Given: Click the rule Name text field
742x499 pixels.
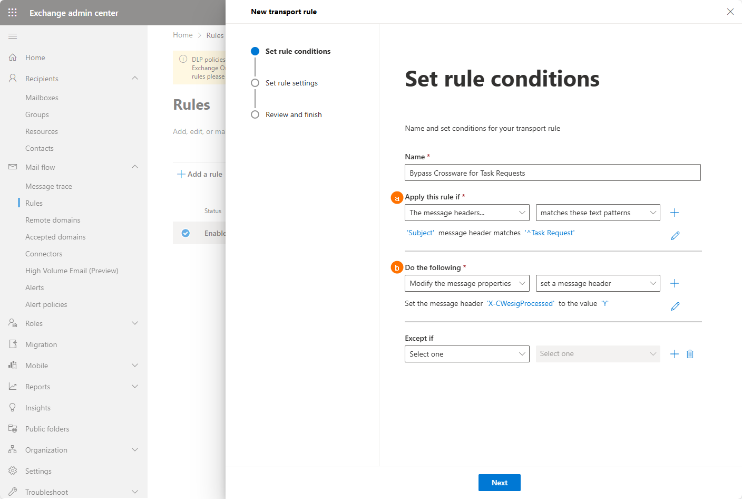Looking at the screenshot, I should (552, 173).
